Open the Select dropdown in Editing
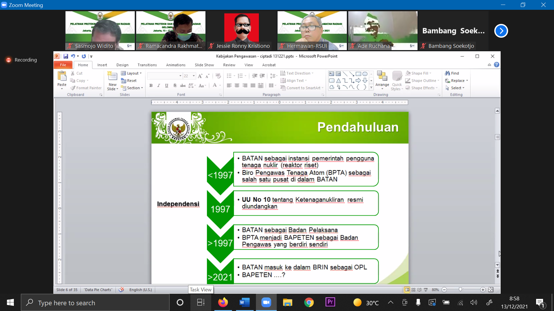Image resolution: width=554 pixels, height=311 pixels. pos(455,88)
